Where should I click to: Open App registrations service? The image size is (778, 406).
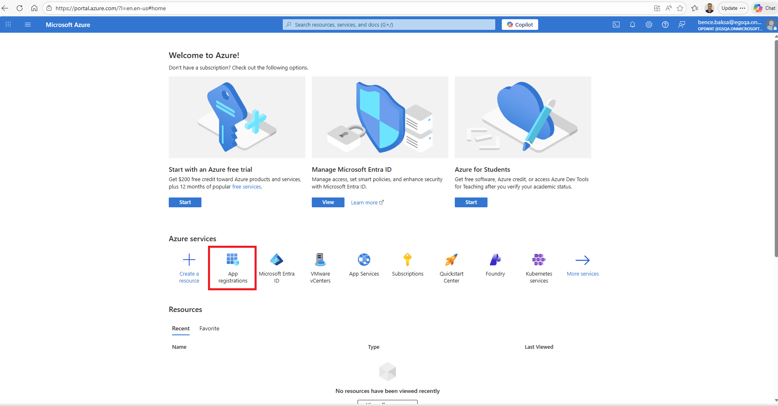coord(233,268)
